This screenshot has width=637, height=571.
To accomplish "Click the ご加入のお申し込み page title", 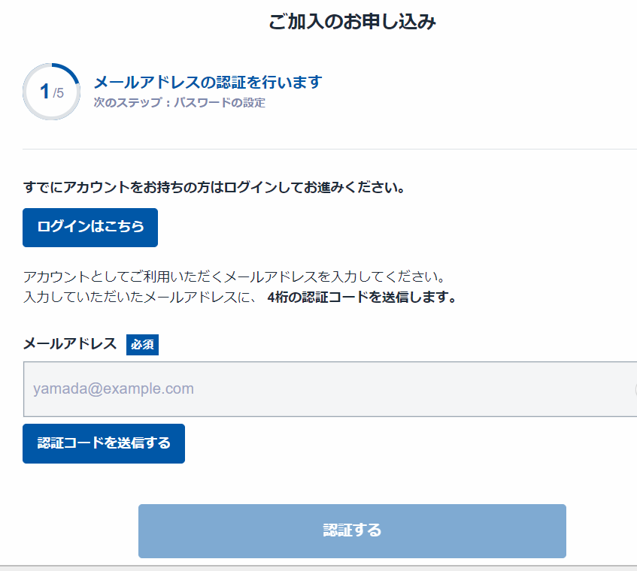I will (x=352, y=23).
